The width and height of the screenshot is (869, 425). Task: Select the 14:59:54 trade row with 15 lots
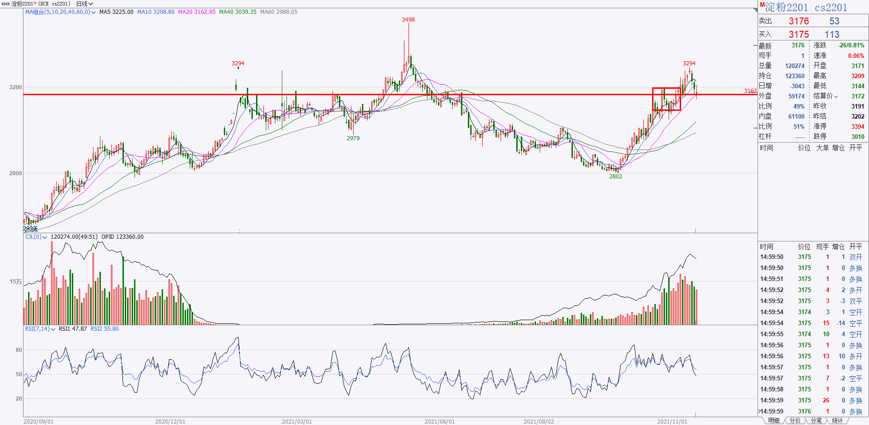[813, 323]
